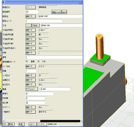Open the LR区分 選択 dropdown
Image resolution: width=134 pixels, height=127 pixels.
click(x=30, y=75)
